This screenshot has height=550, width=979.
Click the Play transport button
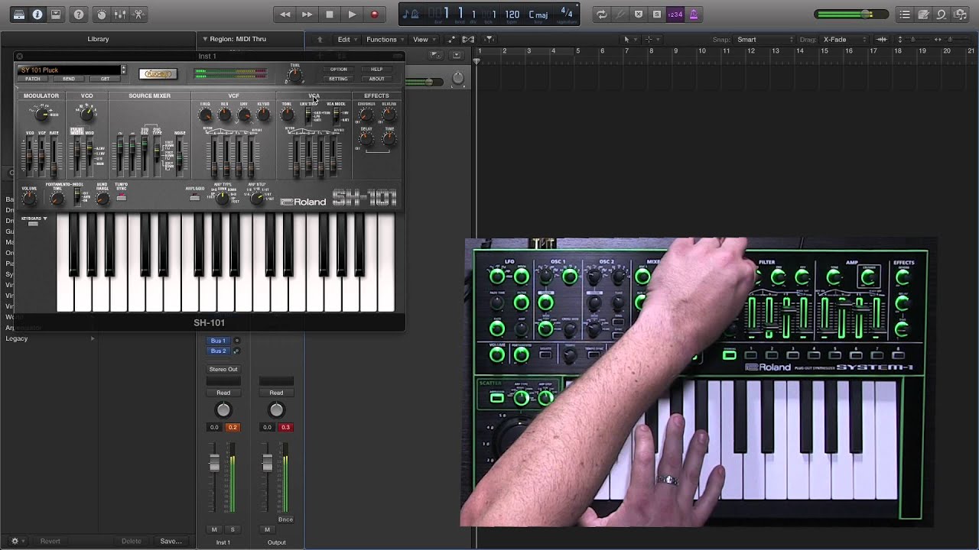[352, 15]
